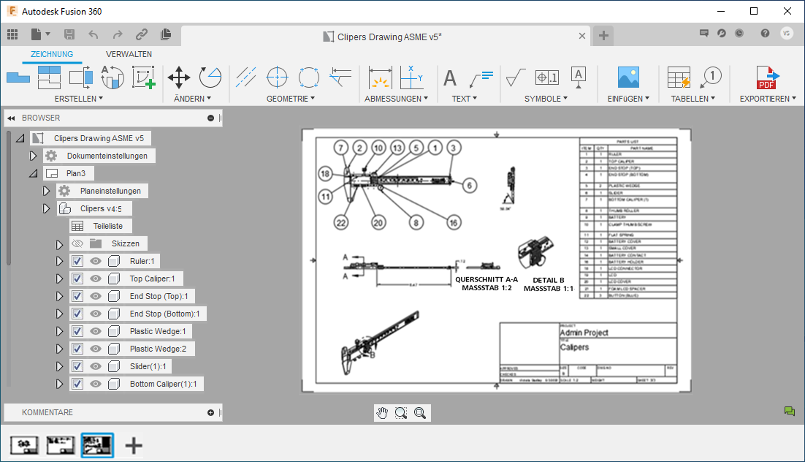Viewport: 805px width, 462px height.
Task: Click the Zoom Window tool
Action: pos(401,413)
